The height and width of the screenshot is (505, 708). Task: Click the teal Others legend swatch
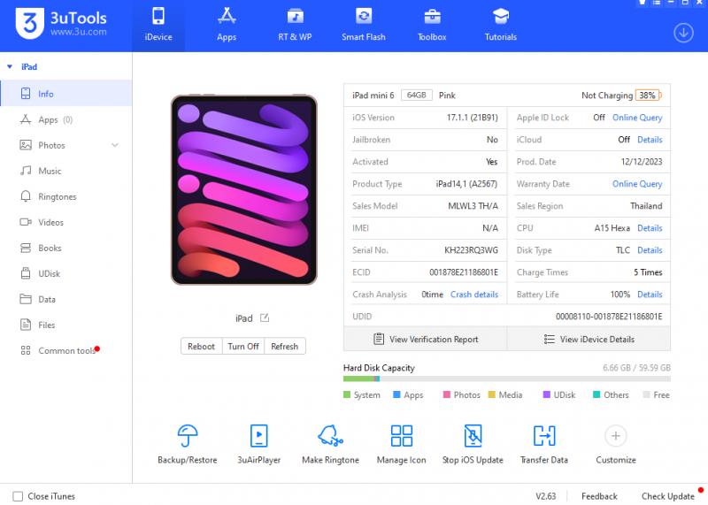point(596,394)
